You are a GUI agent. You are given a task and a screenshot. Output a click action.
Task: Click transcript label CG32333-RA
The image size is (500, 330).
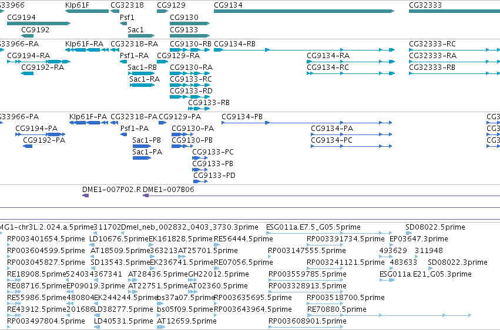pyautogui.click(x=432, y=55)
